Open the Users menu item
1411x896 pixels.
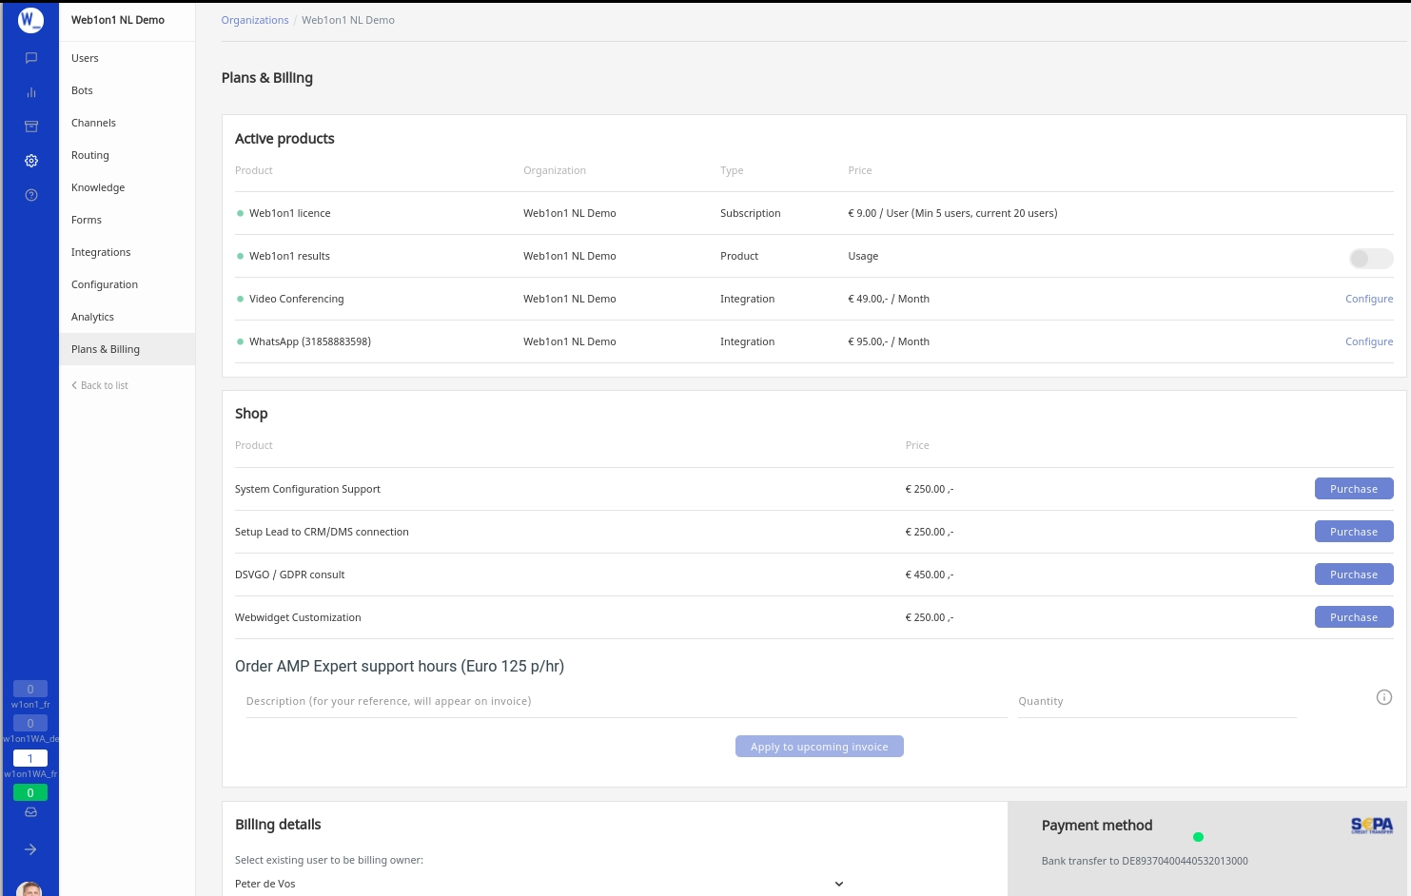127,58
